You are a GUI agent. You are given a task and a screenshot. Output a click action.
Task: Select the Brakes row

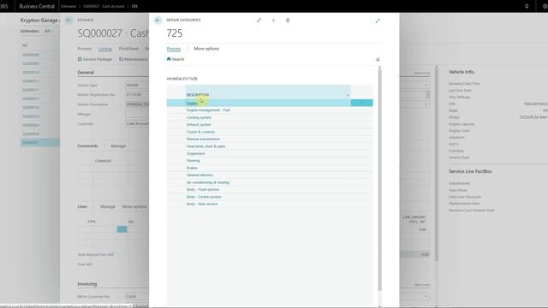point(270,168)
